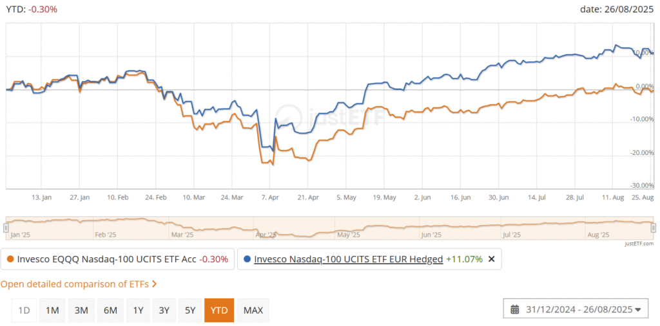Screen dimensions: 660x326
Task: Click the right handle of range navigator
Action: (654, 228)
